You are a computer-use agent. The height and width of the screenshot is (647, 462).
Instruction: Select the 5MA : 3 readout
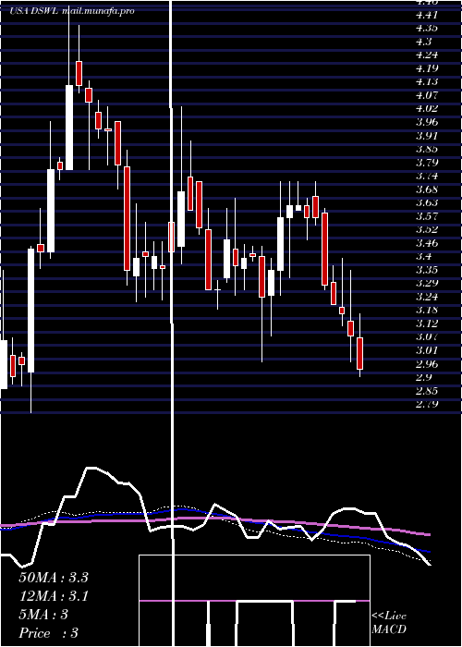(x=43, y=615)
